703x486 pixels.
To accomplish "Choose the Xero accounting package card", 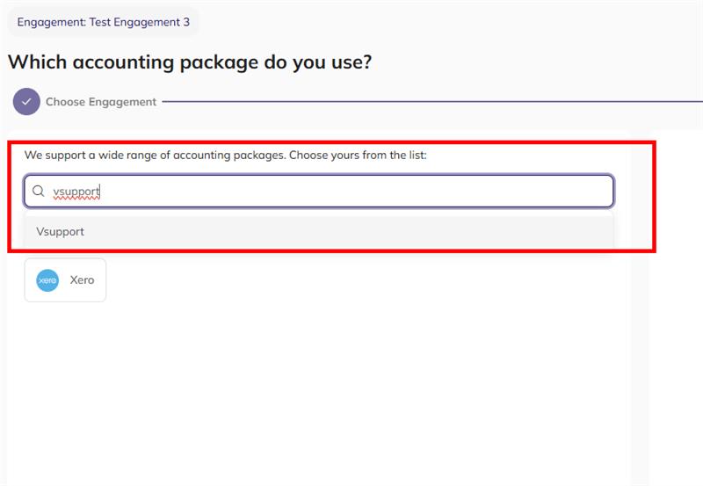I will coord(65,280).
